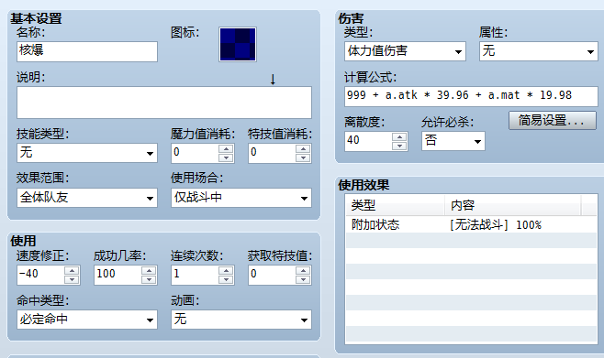Click the 连续次数 value field showing 1

[195, 275]
